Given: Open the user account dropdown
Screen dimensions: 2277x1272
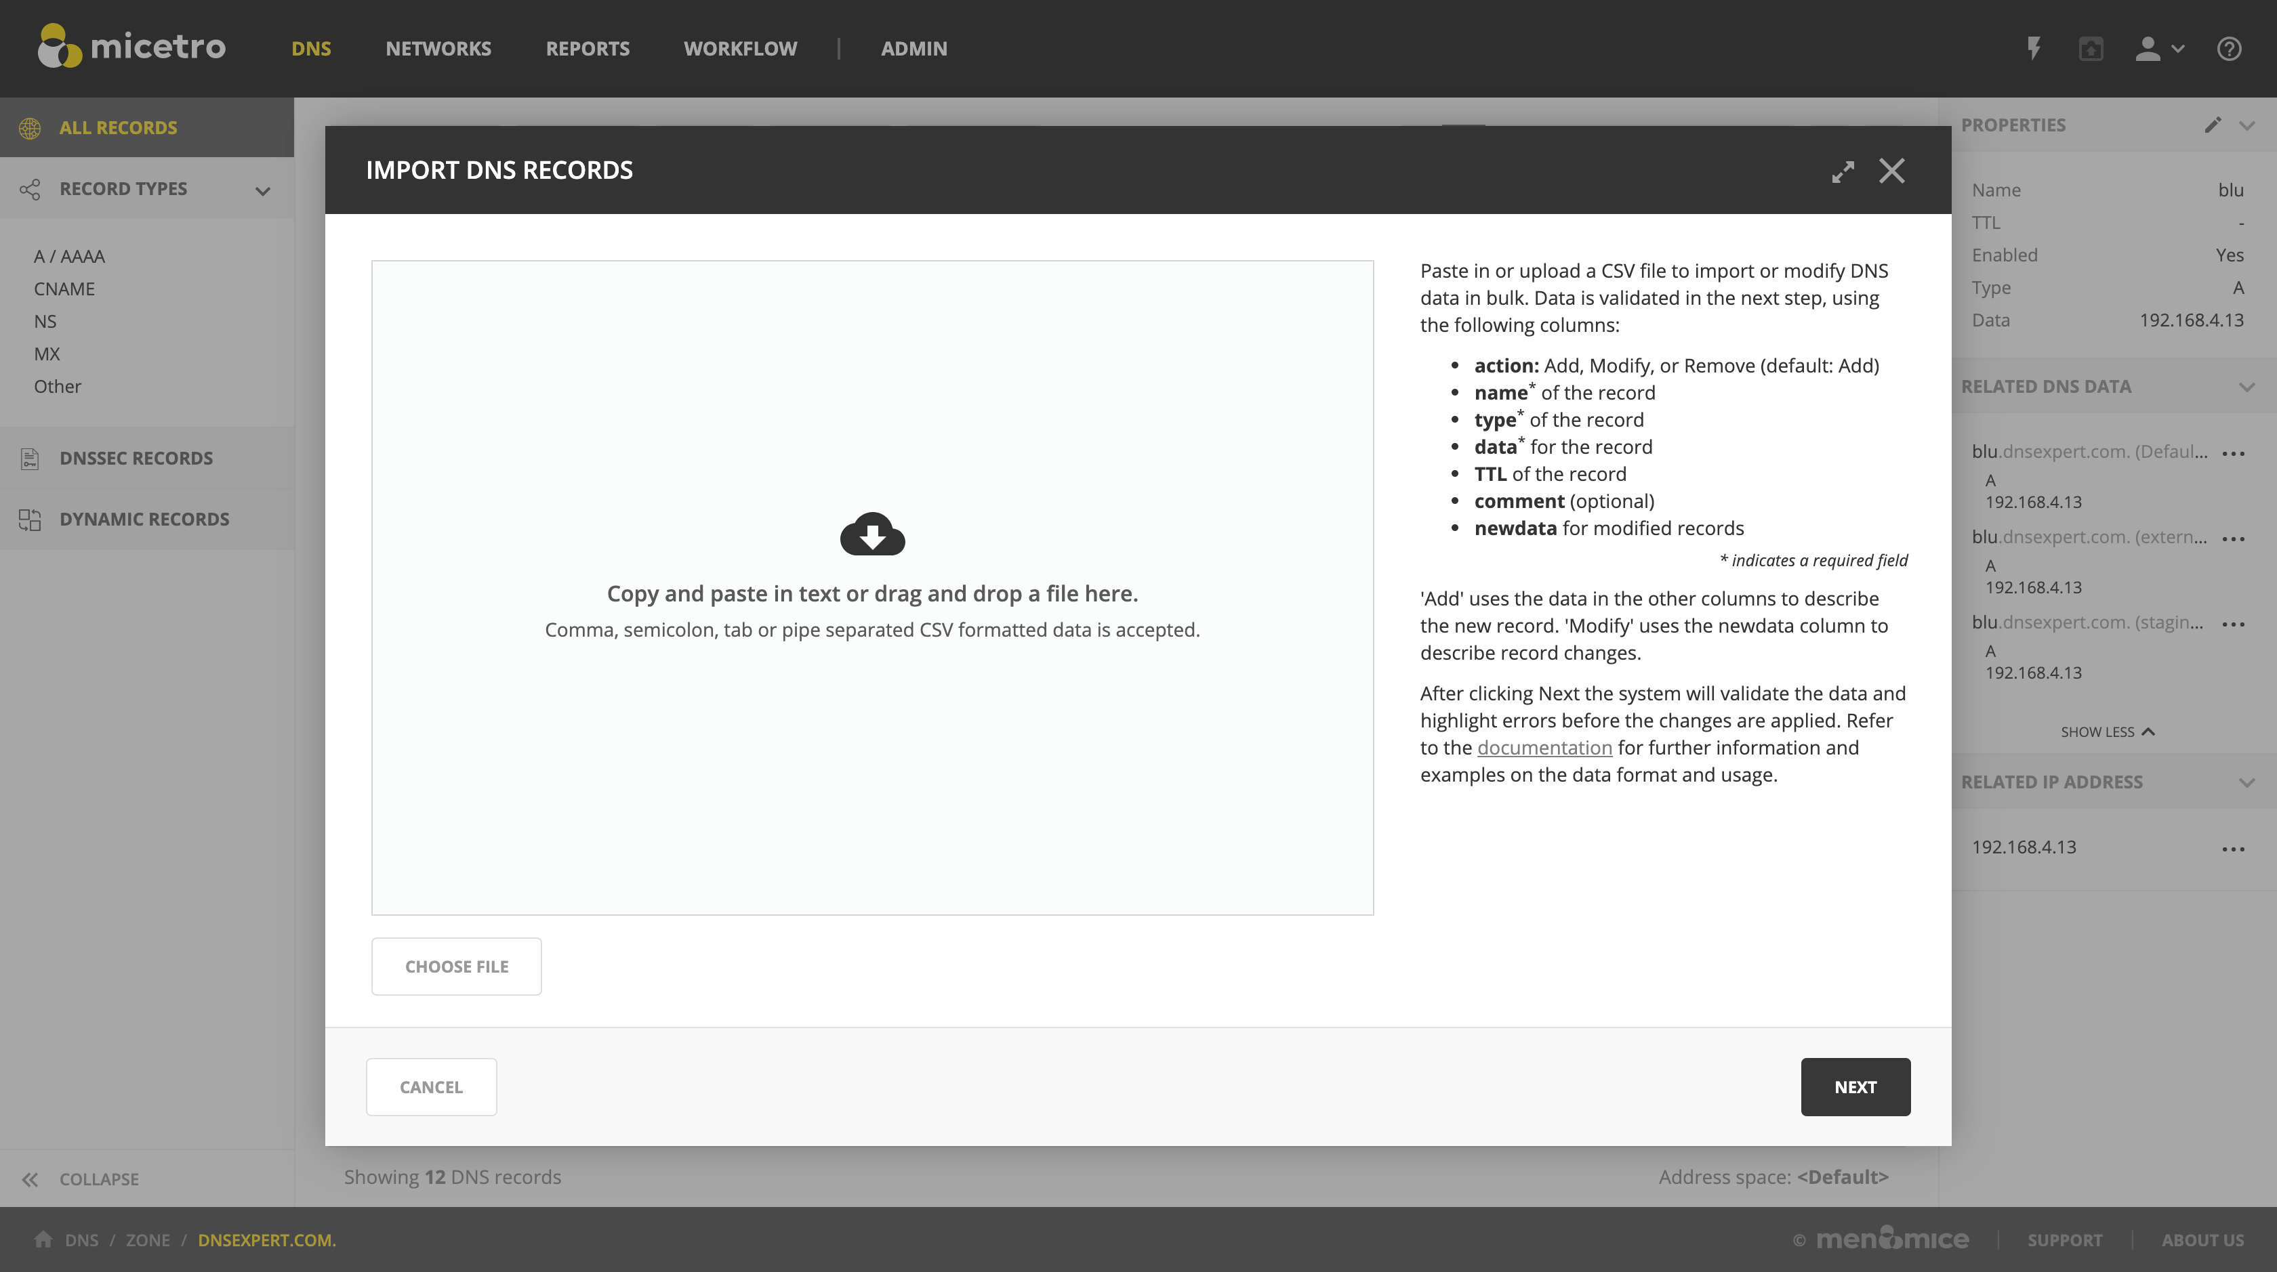Looking at the screenshot, I should (x=2158, y=49).
